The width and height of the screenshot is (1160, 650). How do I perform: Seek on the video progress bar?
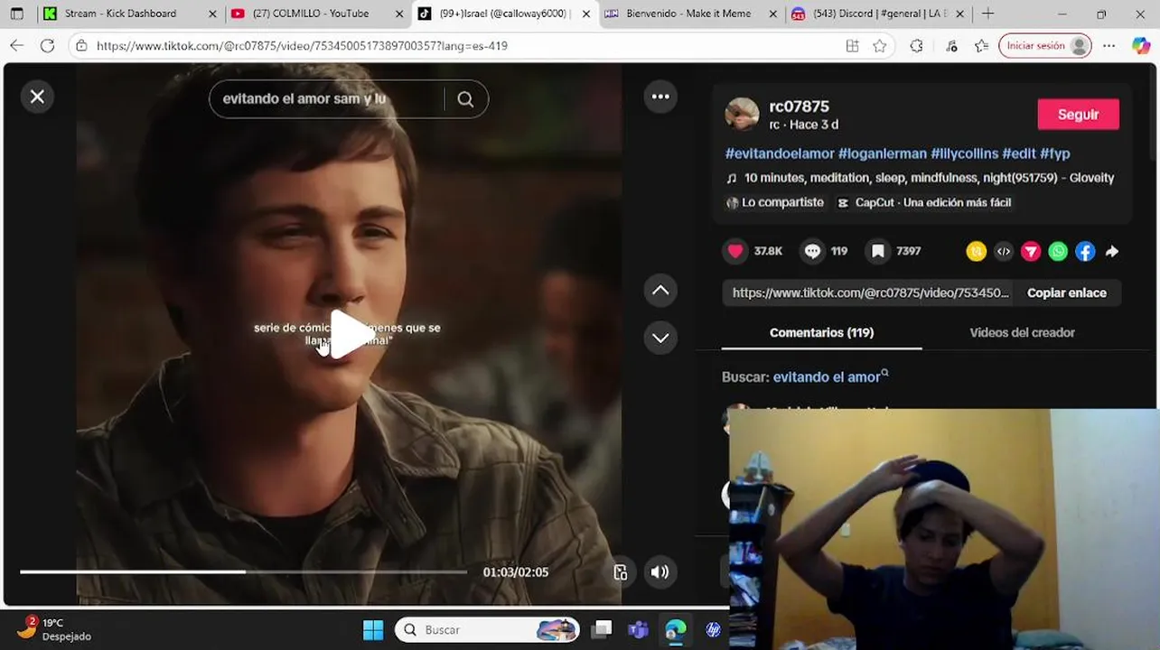(x=243, y=571)
